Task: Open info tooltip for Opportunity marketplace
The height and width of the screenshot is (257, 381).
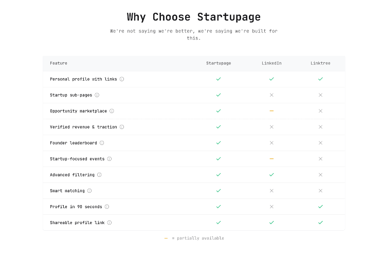Action: tap(112, 111)
